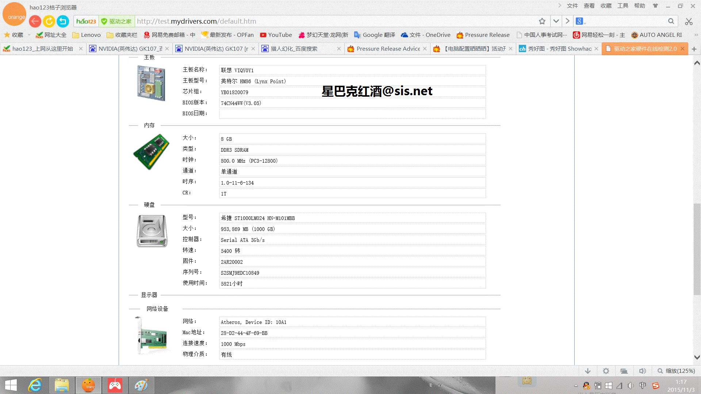Open the 文件 menu
This screenshot has height=394, width=701.
(572, 6)
